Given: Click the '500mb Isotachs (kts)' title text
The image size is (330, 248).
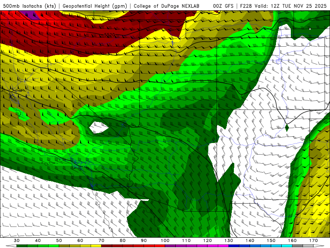Looking at the screenshot, I should pyautogui.click(x=29, y=6).
